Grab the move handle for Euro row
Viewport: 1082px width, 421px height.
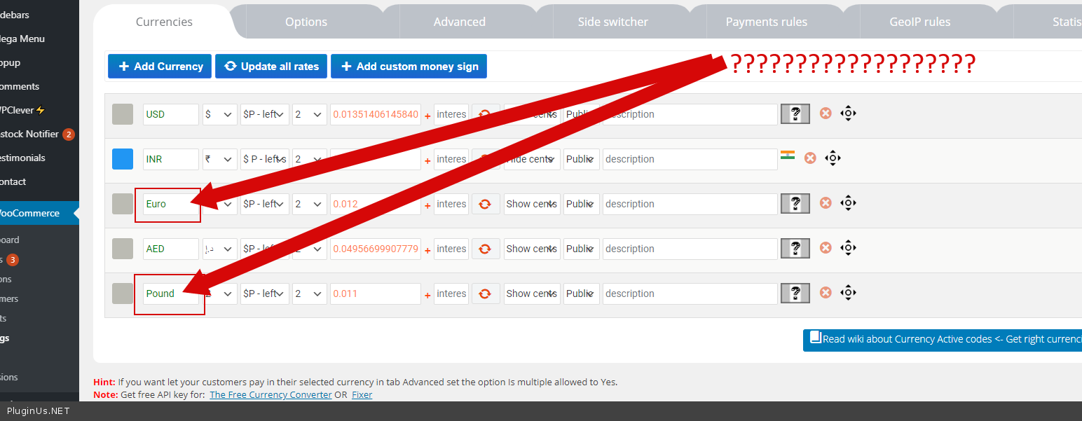(x=848, y=202)
